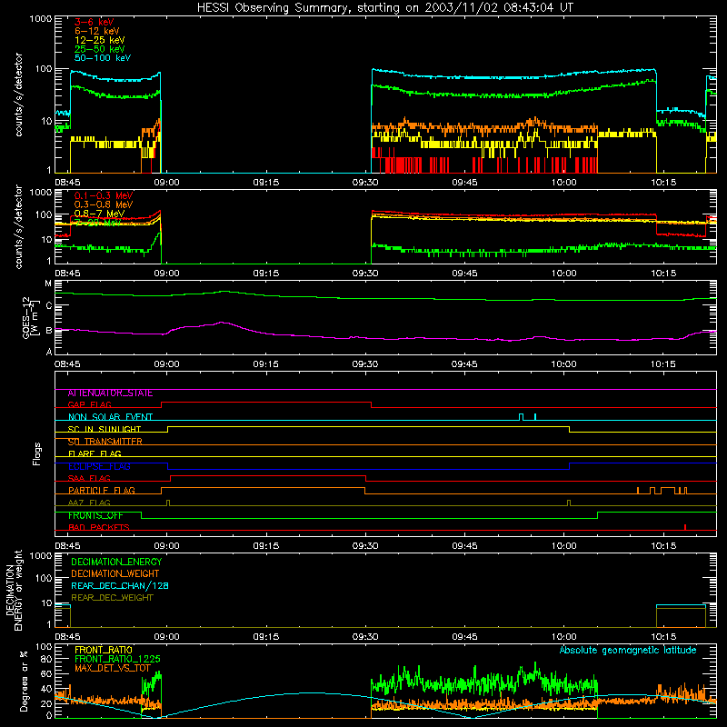Click the wider NON_SOLAR_EVENT pulse near 09:53
This screenshot has height=727, width=727.
(x=521, y=417)
